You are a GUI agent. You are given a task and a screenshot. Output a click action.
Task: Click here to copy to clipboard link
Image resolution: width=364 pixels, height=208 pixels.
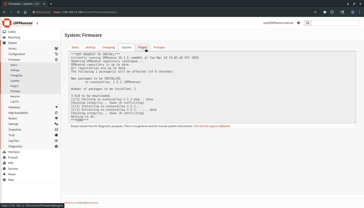(212, 126)
